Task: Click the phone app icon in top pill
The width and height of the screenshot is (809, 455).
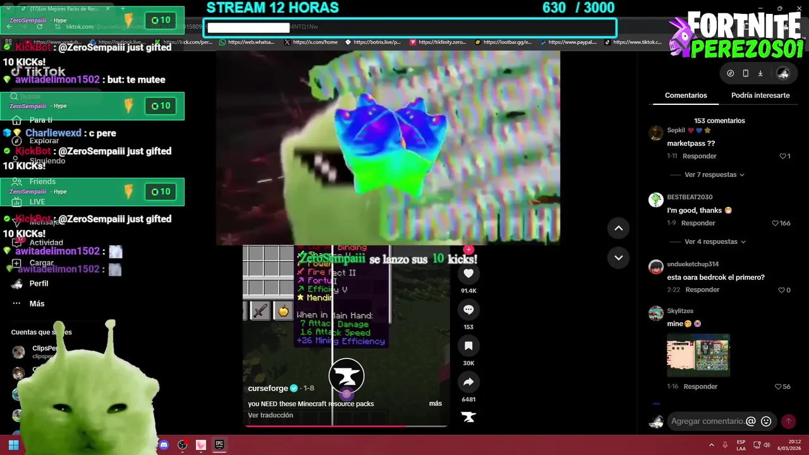Action: point(746,73)
